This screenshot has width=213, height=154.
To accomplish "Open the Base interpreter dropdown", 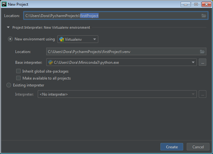I will pyautogui.click(x=121, y=62).
